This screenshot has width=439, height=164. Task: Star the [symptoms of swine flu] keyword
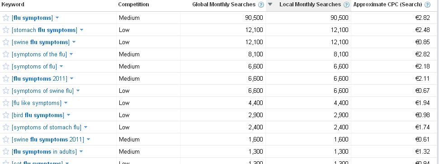[x=5, y=91]
